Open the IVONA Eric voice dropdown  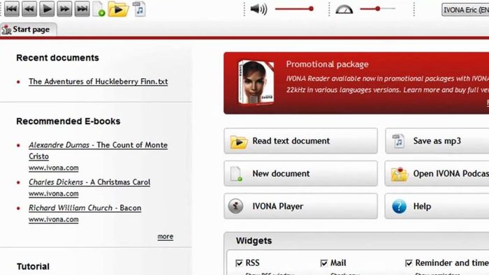[465, 10]
